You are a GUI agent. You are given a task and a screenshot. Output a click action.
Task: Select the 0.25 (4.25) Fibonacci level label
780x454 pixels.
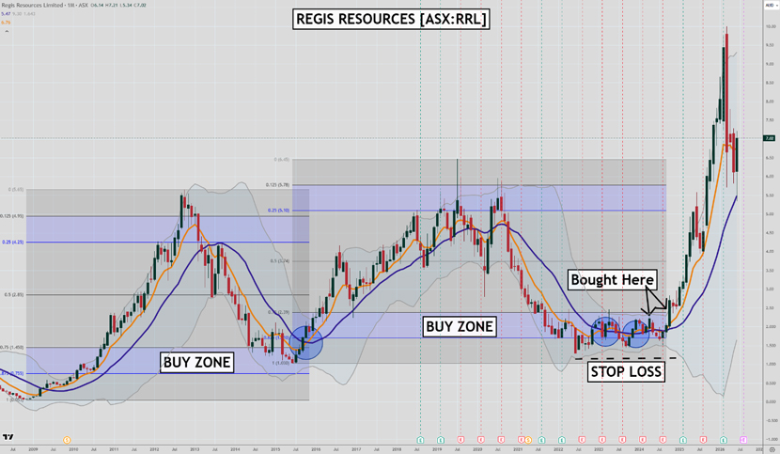click(13, 242)
